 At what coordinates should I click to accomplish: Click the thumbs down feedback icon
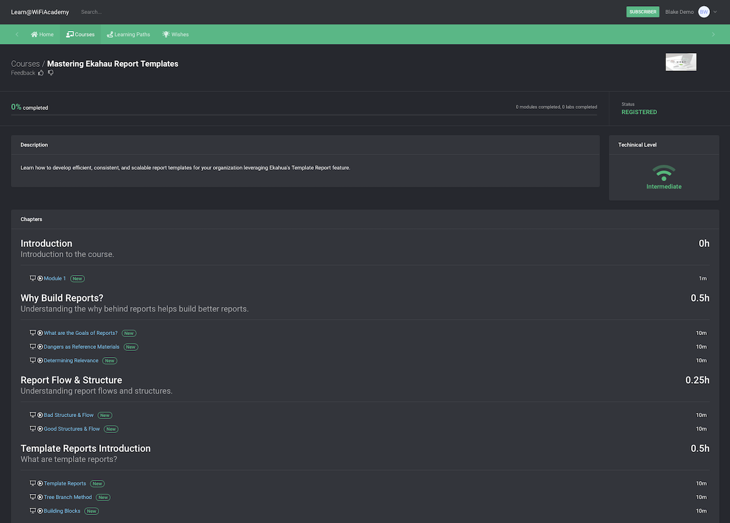tap(51, 73)
